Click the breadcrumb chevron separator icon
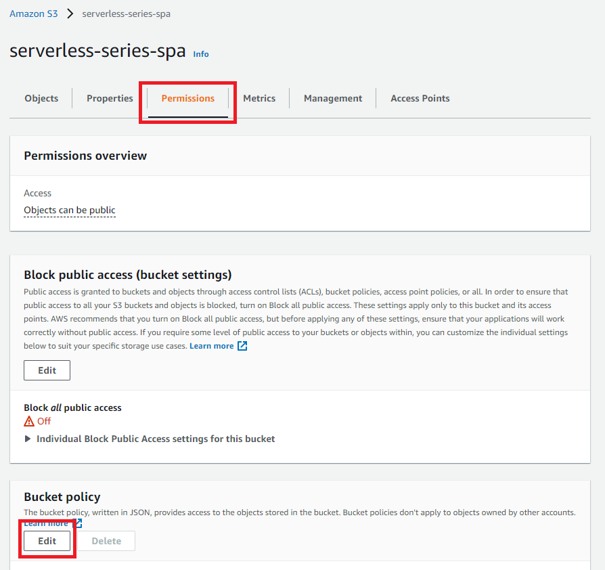This screenshot has width=605, height=570. pos(70,14)
